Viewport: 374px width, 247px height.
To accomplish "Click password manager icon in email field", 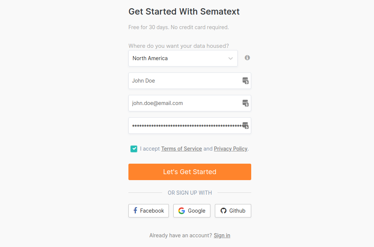I will [x=246, y=103].
